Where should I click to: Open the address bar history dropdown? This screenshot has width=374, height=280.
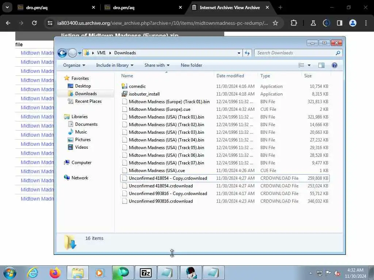click(239, 53)
